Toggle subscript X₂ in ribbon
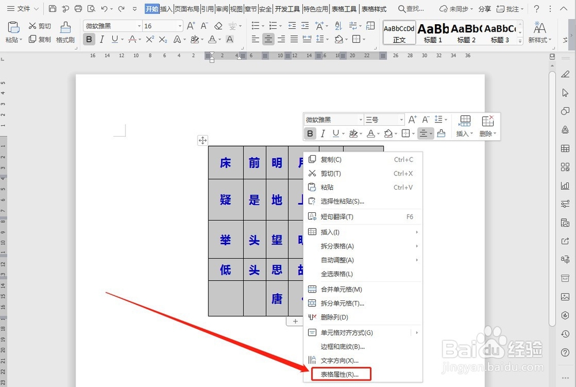The height and width of the screenshot is (387, 576). pos(163,39)
